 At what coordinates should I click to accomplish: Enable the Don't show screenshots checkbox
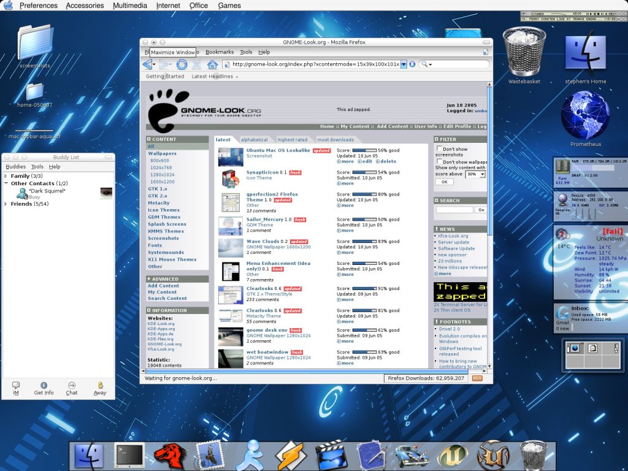pos(439,148)
